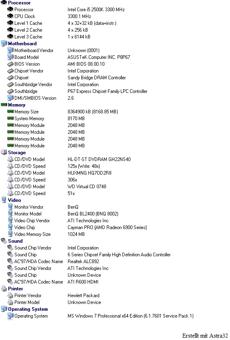Click the Printer section header icon
This screenshot has height=340, width=230.
(4, 288)
